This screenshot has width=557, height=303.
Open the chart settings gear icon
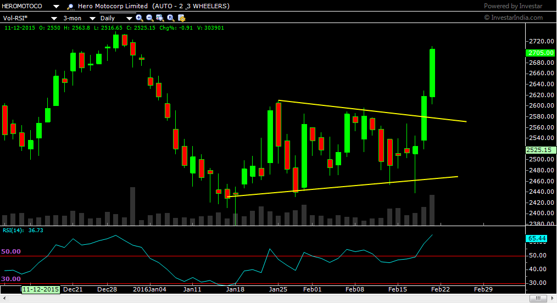[181, 18]
